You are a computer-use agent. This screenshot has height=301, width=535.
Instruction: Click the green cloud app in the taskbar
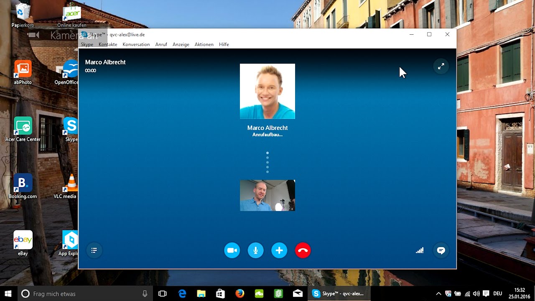[x=259, y=294]
